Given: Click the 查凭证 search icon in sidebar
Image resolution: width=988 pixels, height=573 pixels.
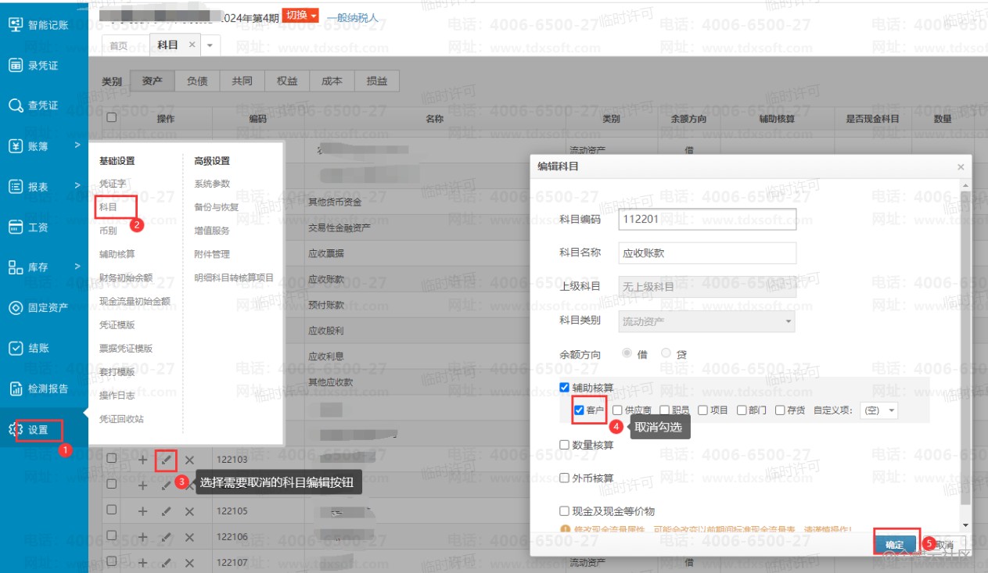Looking at the screenshot, I should point(16,106).
